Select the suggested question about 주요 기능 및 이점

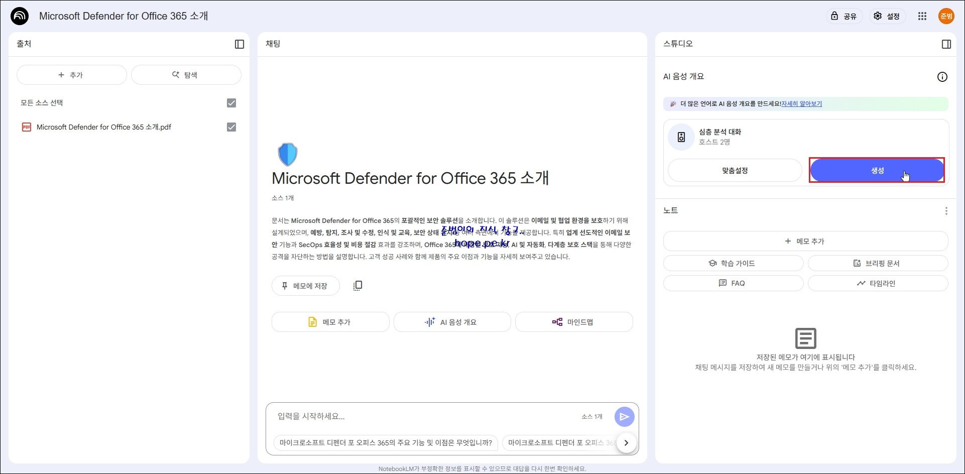pos(386,443)
